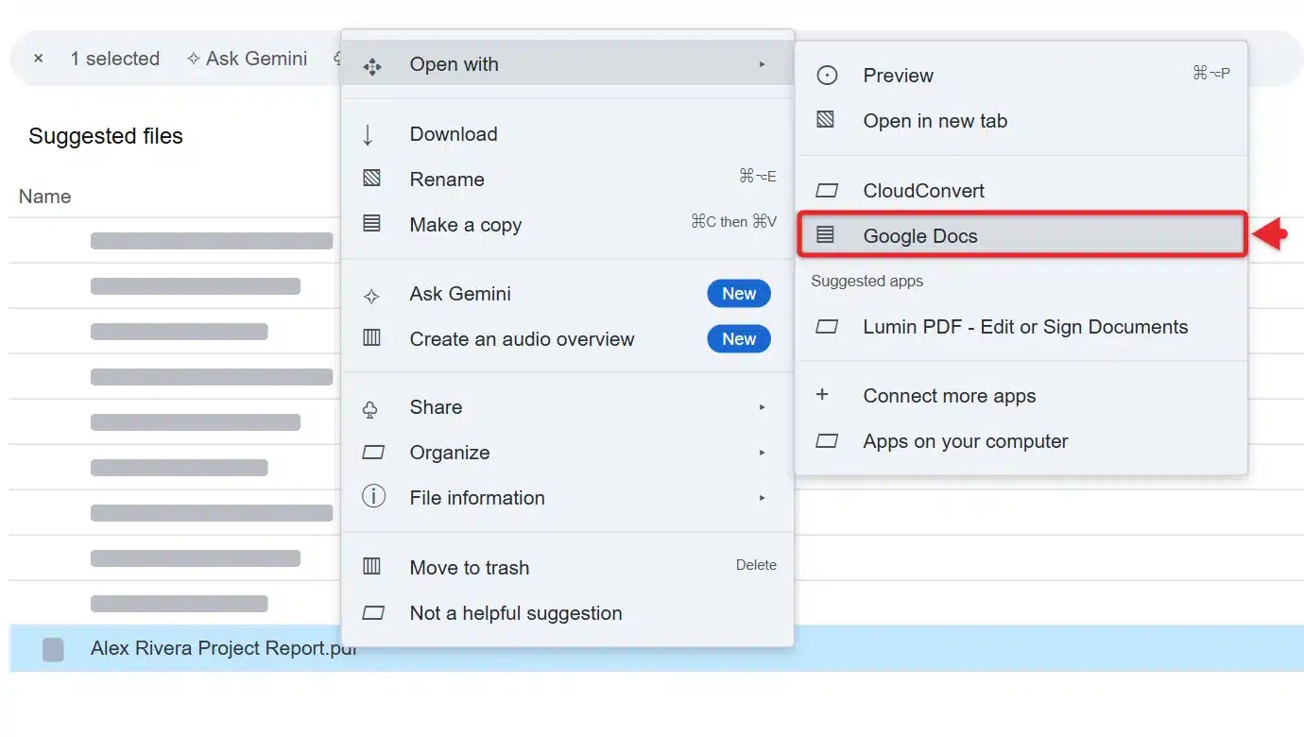
Task: Choose Not a helpful suggestion entry
Action: click(567, 613)
